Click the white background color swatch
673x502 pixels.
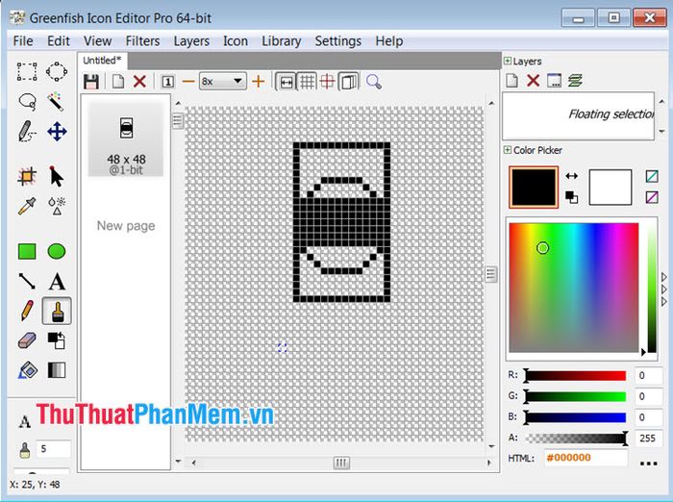click(x=611, y=188)
